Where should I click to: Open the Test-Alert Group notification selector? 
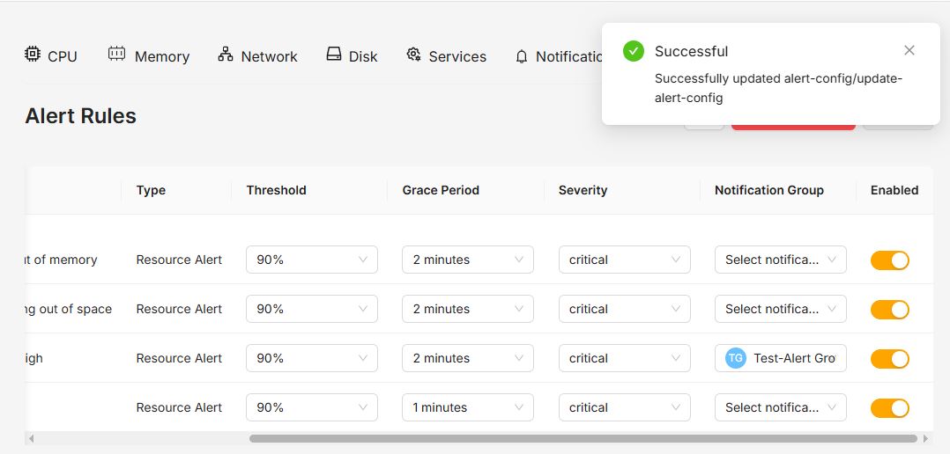[x=781, y=358]
